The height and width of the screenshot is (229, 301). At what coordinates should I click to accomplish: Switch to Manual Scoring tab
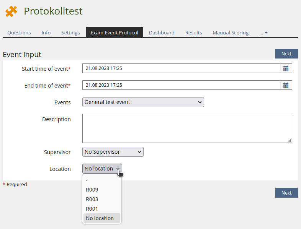coord(231,33)
